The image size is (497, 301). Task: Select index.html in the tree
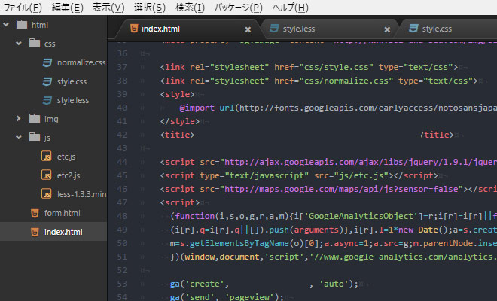(63, 232)
